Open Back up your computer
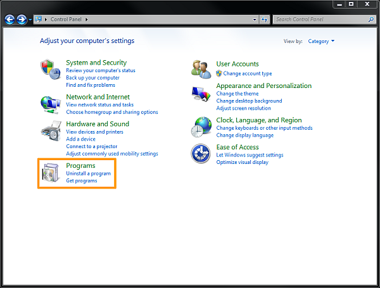Screen dimensions: 380x288 click(x=92, y=78)
